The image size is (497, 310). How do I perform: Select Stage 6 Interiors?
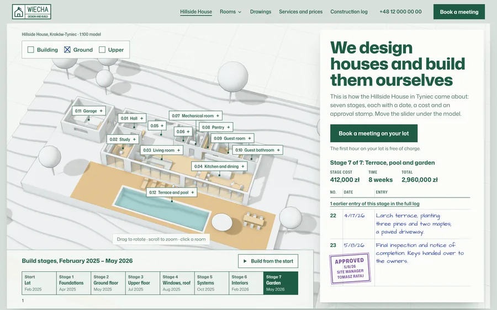tap(246, 283)
